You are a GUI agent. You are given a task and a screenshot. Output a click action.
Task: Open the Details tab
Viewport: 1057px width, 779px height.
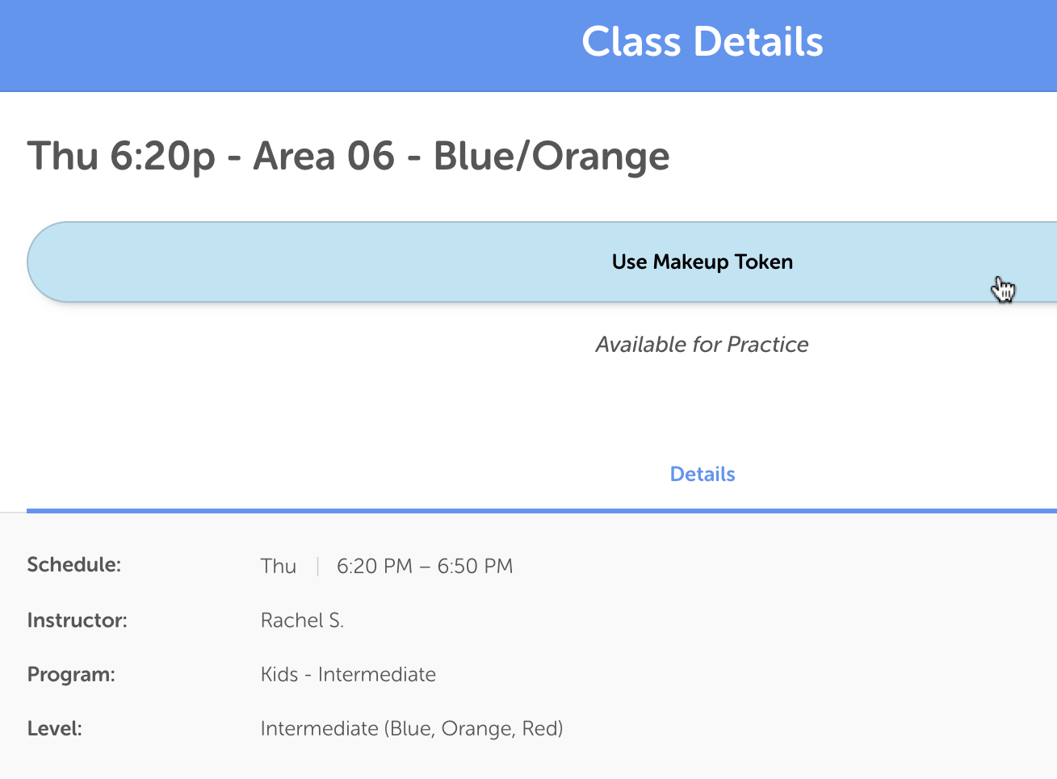coord(703,474)
